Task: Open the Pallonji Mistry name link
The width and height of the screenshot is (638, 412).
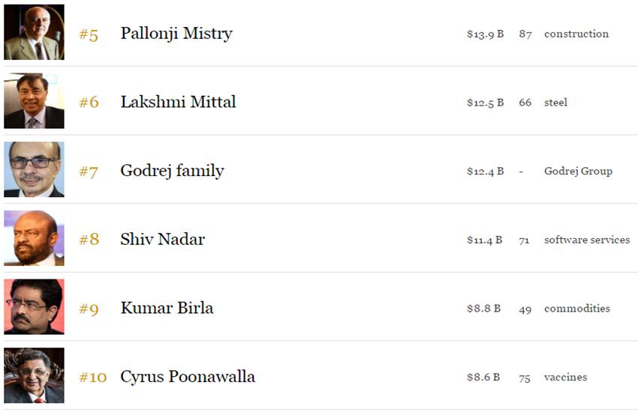Action: click(176, 34)
